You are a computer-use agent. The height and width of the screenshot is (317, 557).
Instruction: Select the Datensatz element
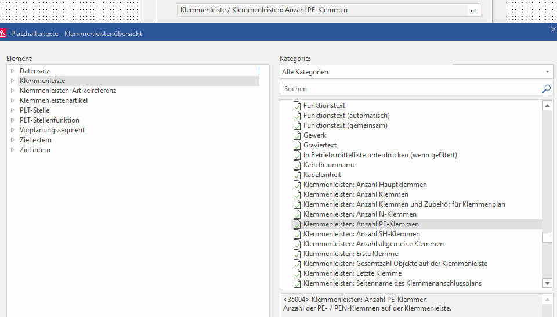click(x=34, y=71)
